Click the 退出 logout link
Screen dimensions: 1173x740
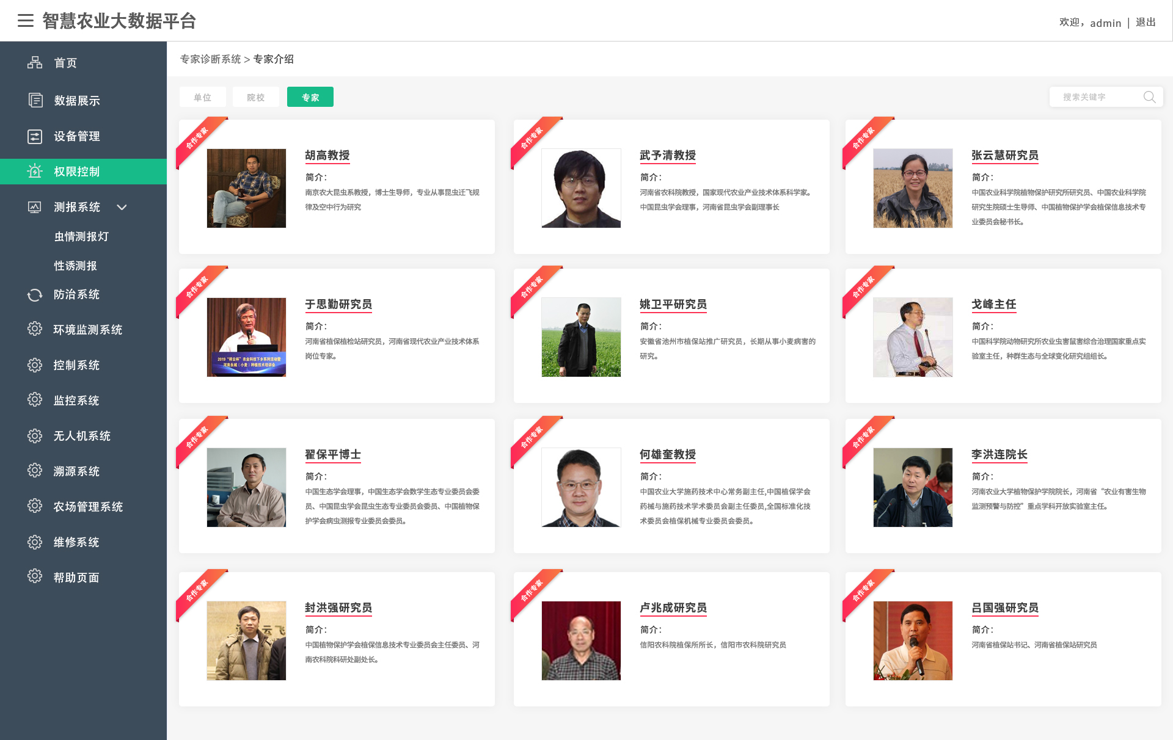[x=1146, y=23]
